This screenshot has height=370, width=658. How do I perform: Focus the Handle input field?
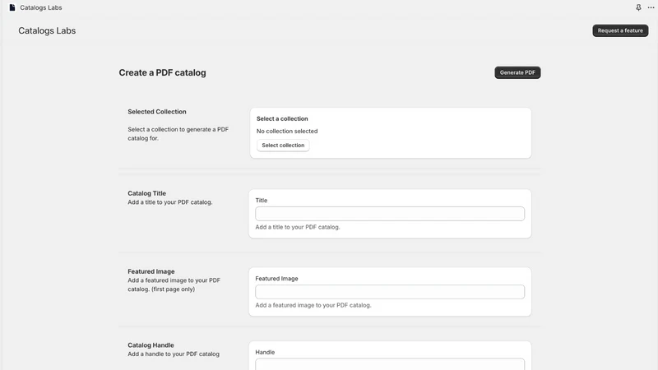(x=390, y=363)
